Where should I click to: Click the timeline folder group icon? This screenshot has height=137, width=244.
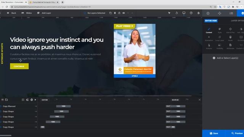click(x=6, y=100)
